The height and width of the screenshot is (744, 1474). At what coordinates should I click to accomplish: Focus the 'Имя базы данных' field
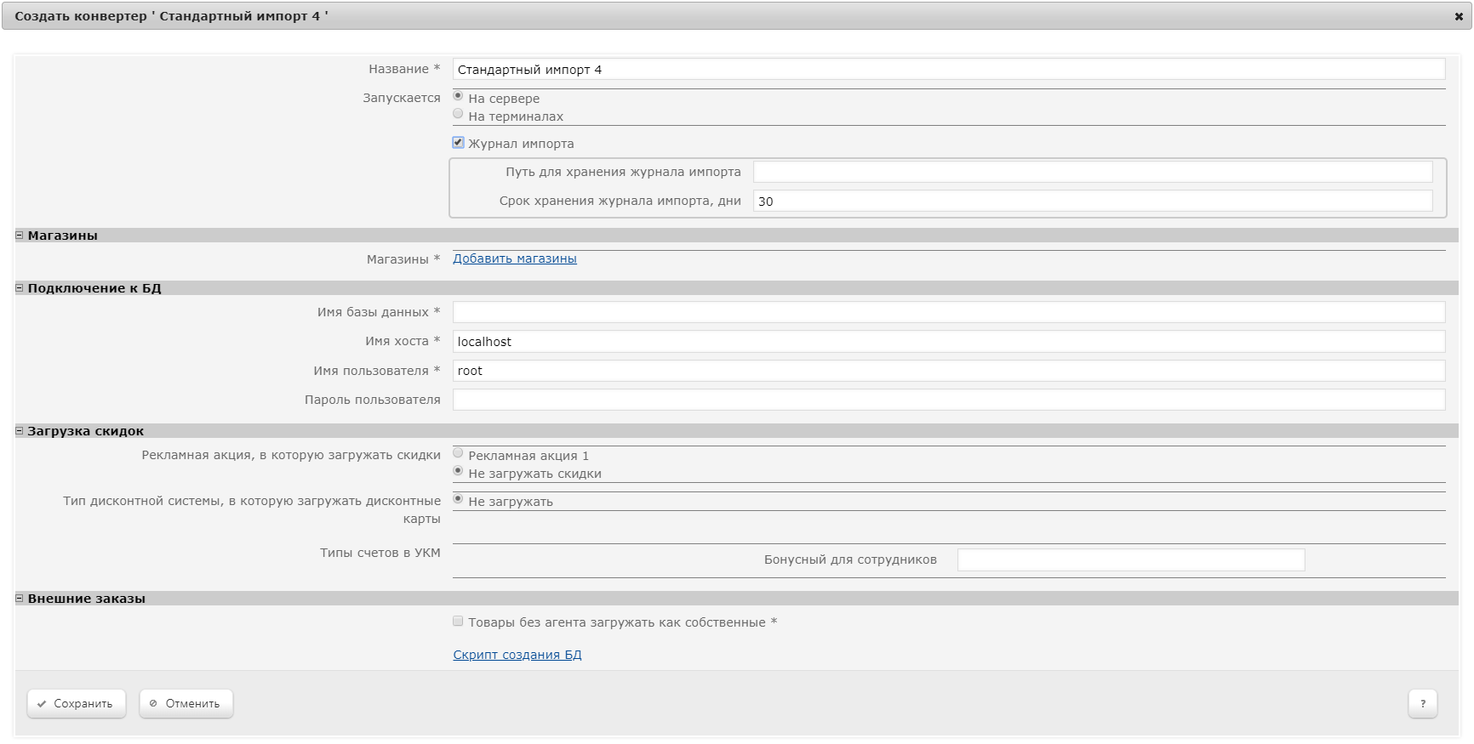949,312
